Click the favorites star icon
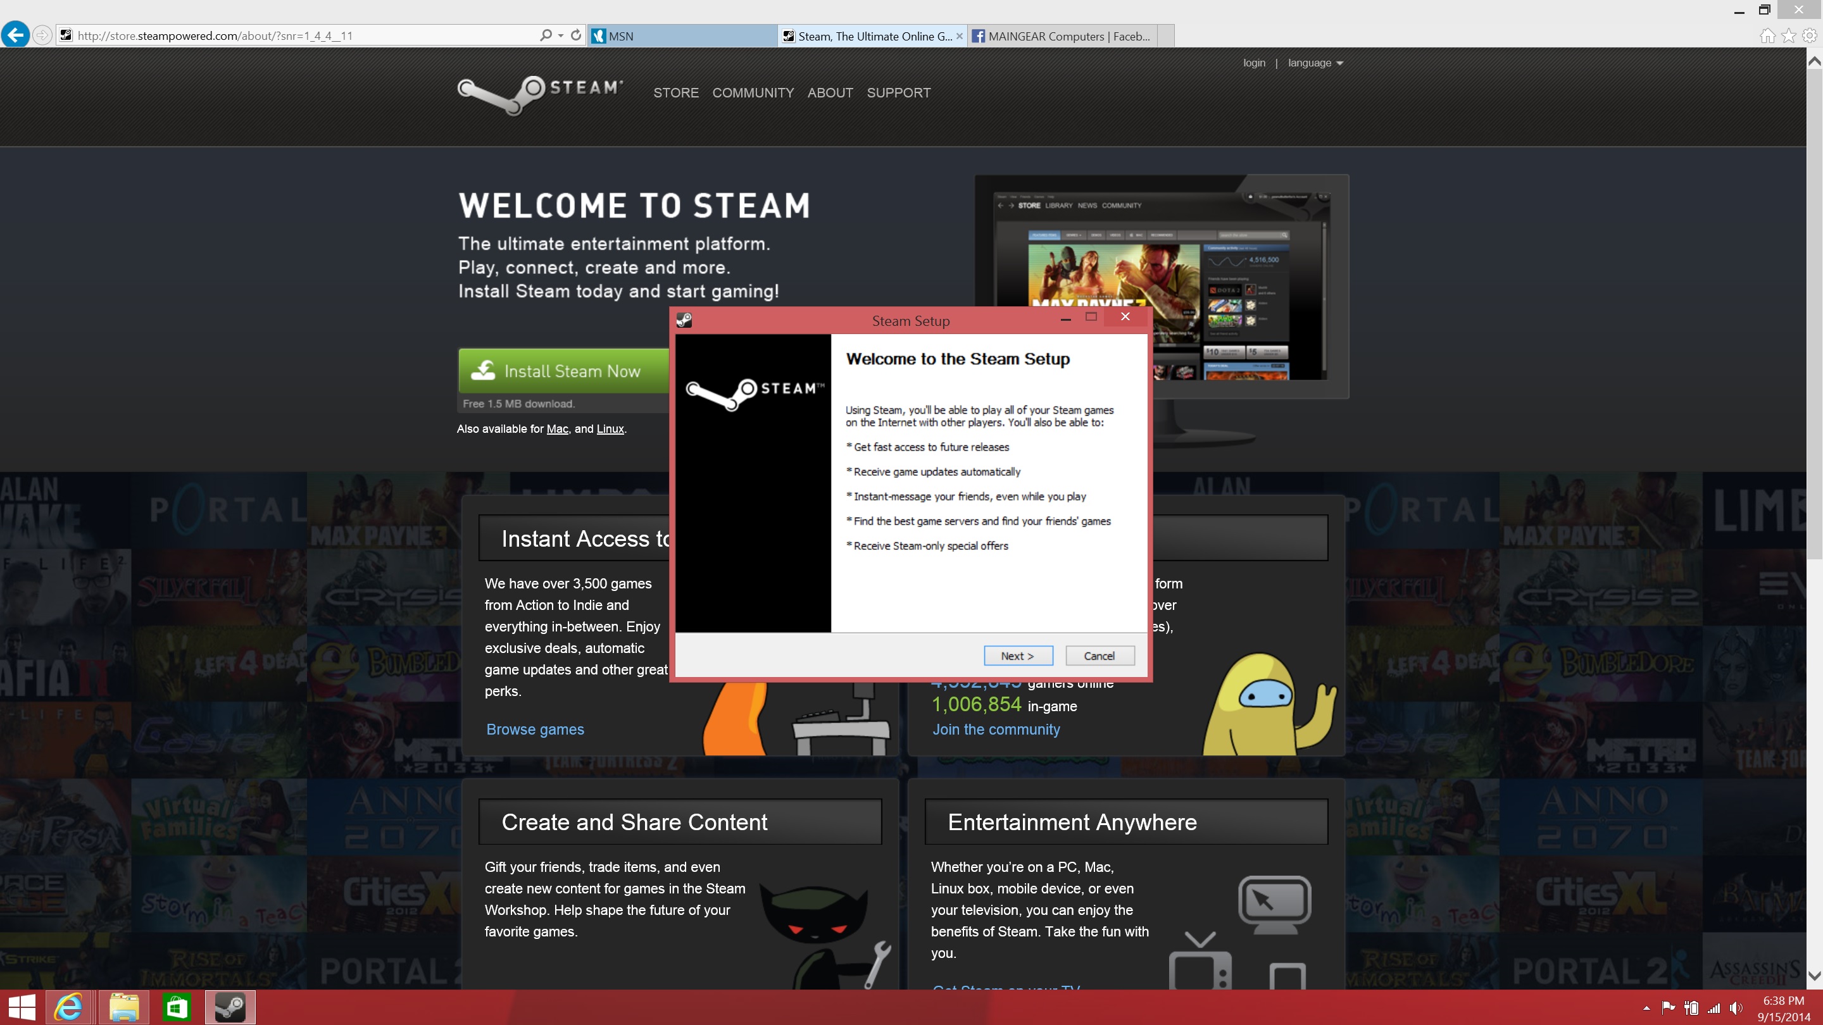The height and width of the screenshot is (1025, 1823). click(1788, 35)
